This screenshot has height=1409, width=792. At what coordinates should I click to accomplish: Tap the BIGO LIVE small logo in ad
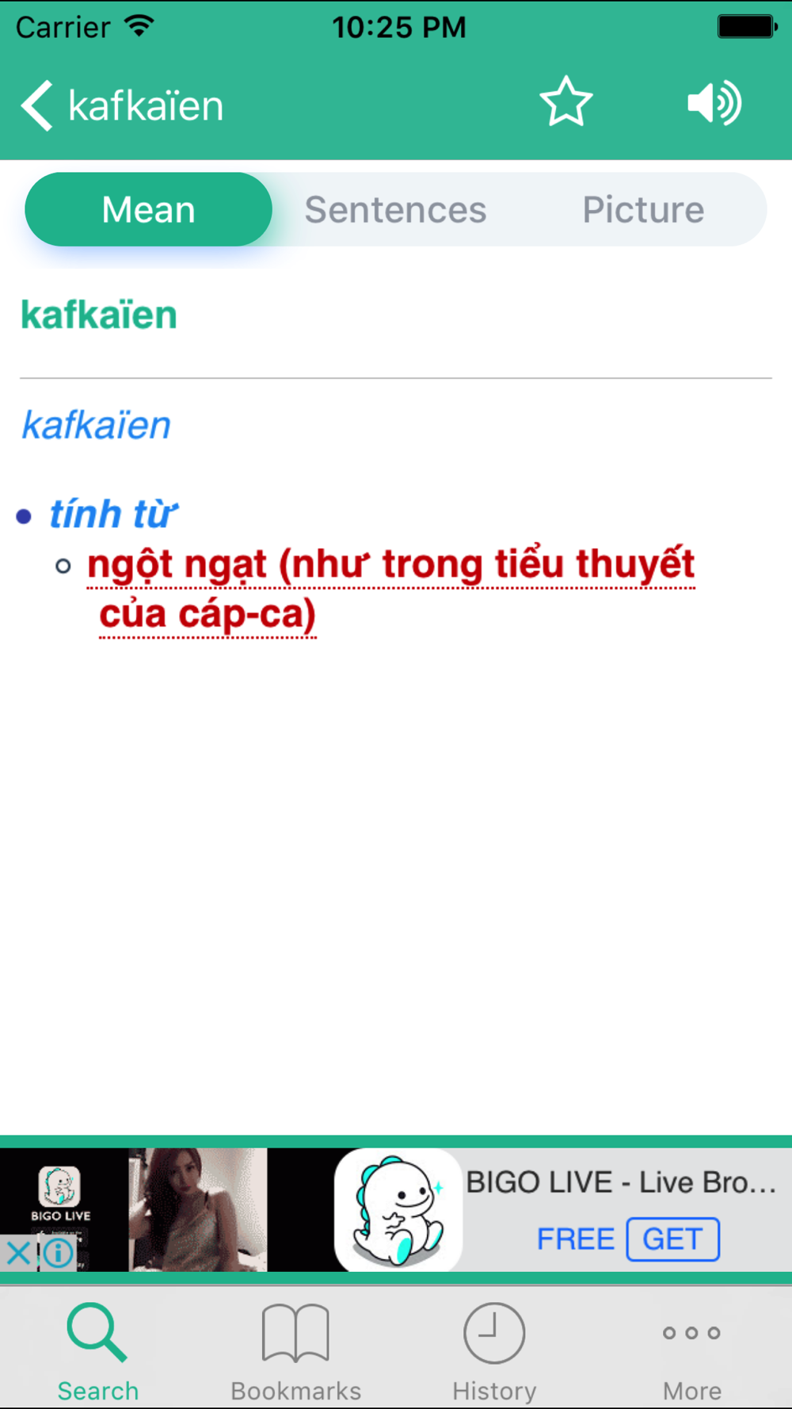(60, 1194)
